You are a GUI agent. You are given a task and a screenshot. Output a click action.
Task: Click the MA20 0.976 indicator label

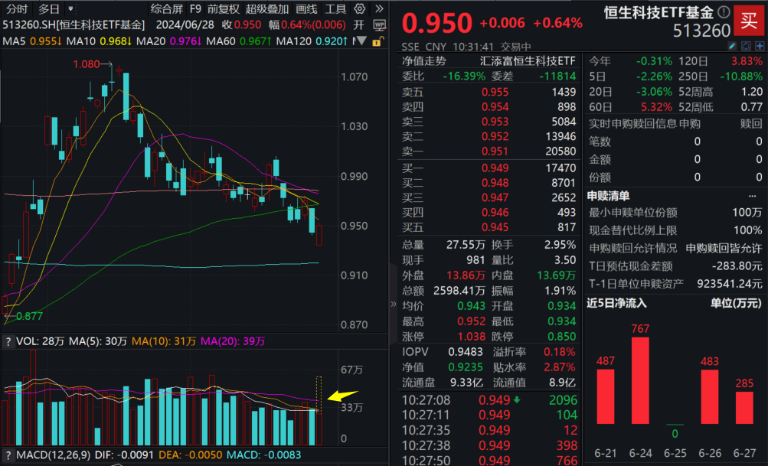pos(169,41)
